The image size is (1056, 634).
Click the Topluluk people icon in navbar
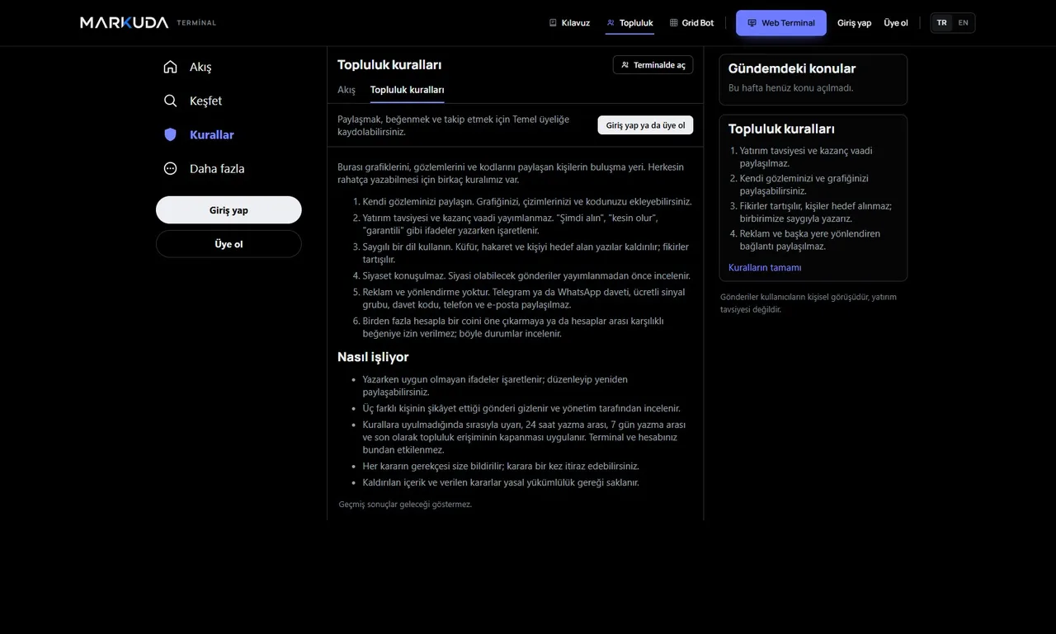pos(610,22)
